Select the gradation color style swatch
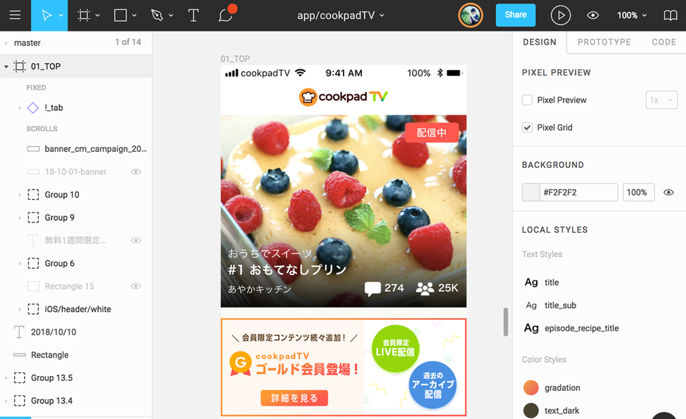Image resolution: width=686 pixels, height=419 pixels. 531,388
